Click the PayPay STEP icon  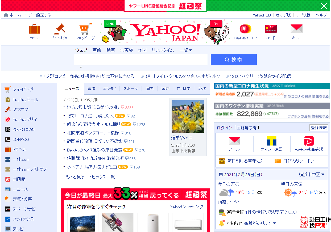pos(245,29)
